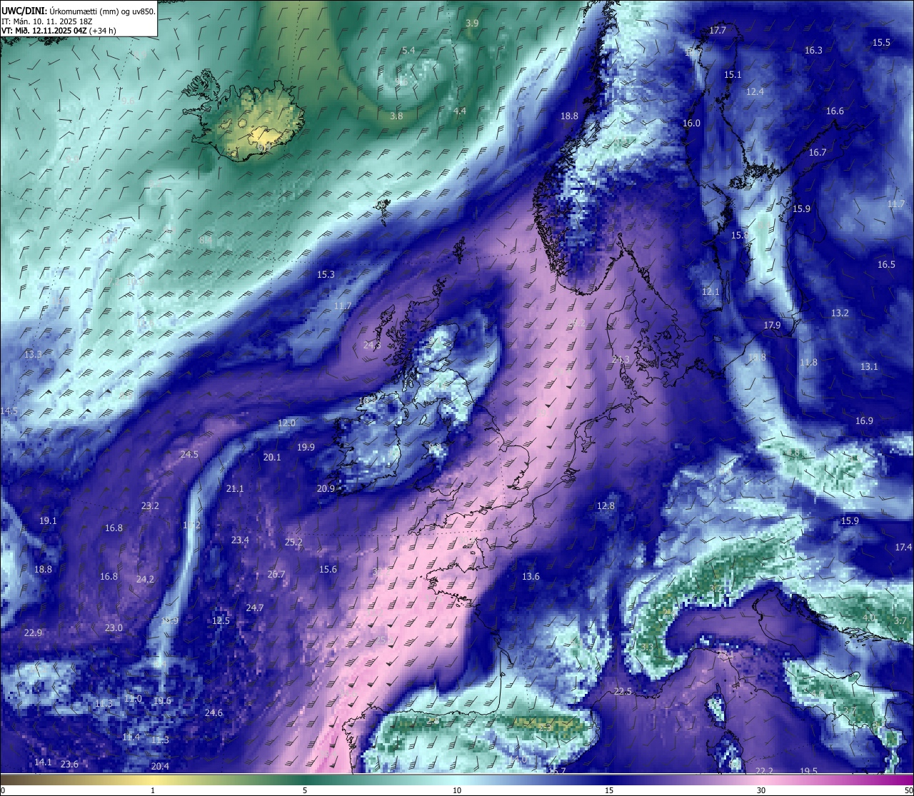Click the 13.3 value label
Image resolution: width=914 pixels, height=796 pixels.
point(33,354)
